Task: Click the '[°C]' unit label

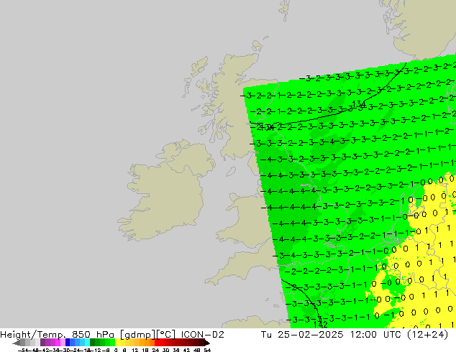Action: click(x=165, y=335)
